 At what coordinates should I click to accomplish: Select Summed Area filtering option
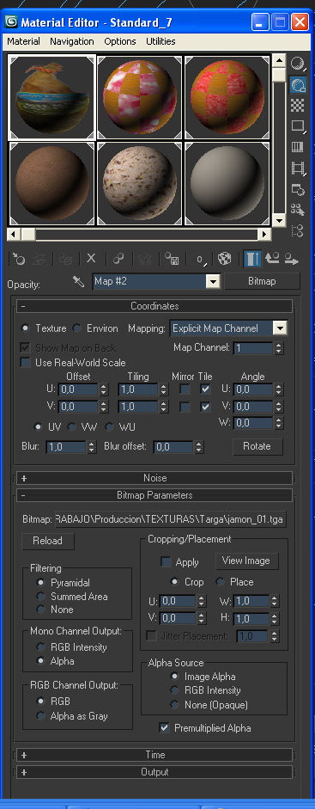click(x=39, y=596)
